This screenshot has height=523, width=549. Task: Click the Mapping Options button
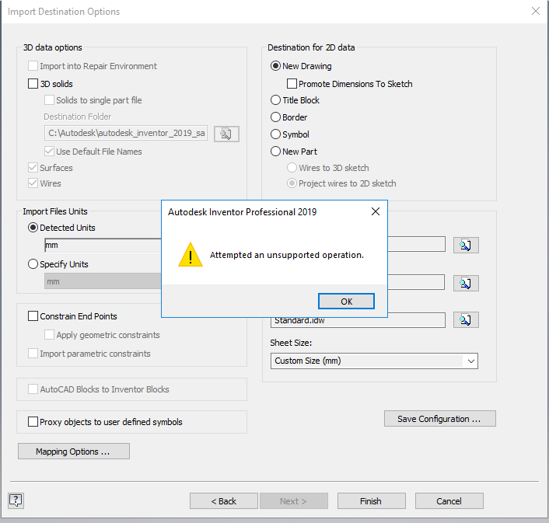tap(73, 452)
